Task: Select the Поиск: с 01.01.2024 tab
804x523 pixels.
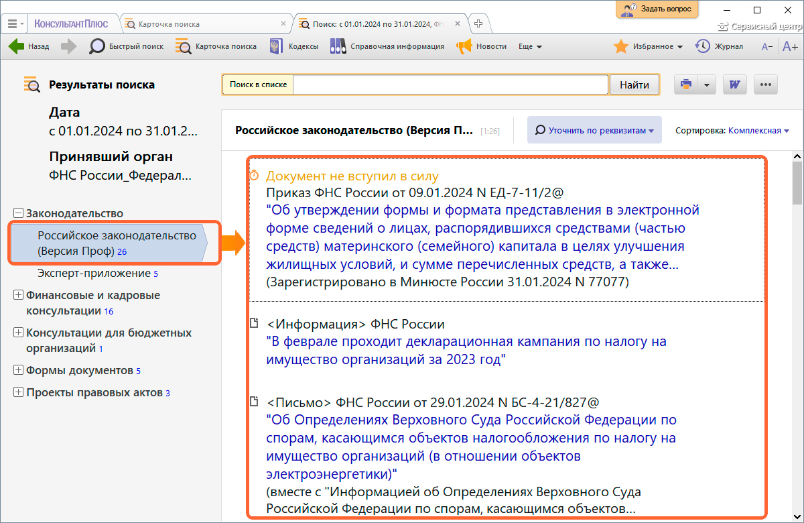Action: coord(382,24)
